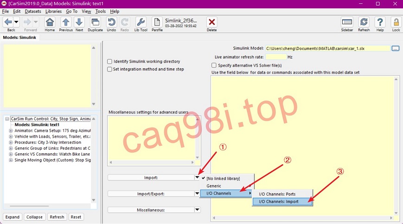Open the Import/Export dropdown arrow
This screenshot has height=224, width=403.
point(197,194)
